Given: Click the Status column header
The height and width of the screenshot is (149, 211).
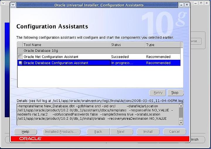Looking at the screenshot, I should coord(128,45).
